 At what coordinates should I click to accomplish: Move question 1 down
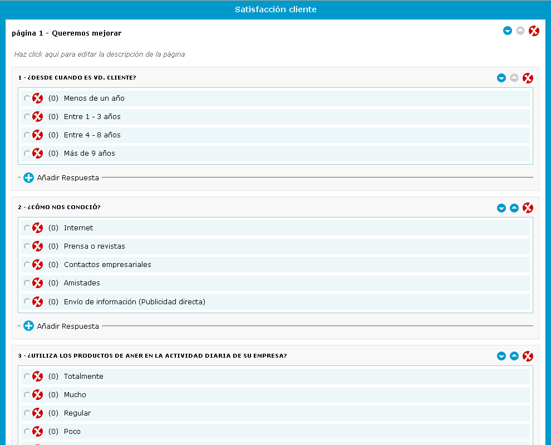pyautogui.click(x=501, y=78)
